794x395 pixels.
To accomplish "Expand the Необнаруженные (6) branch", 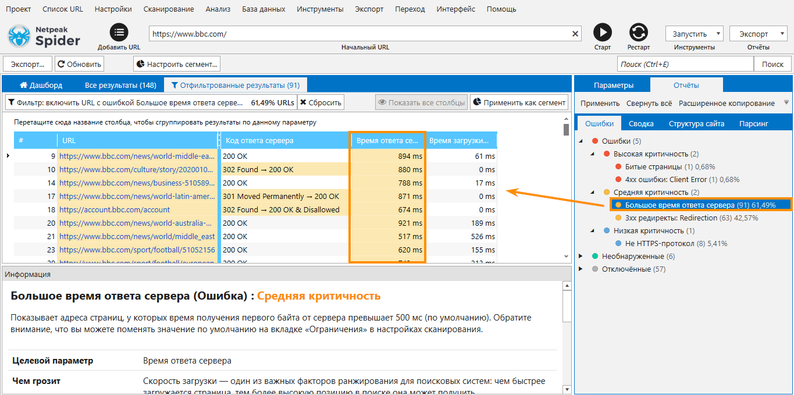I will (x=579, y=255).
